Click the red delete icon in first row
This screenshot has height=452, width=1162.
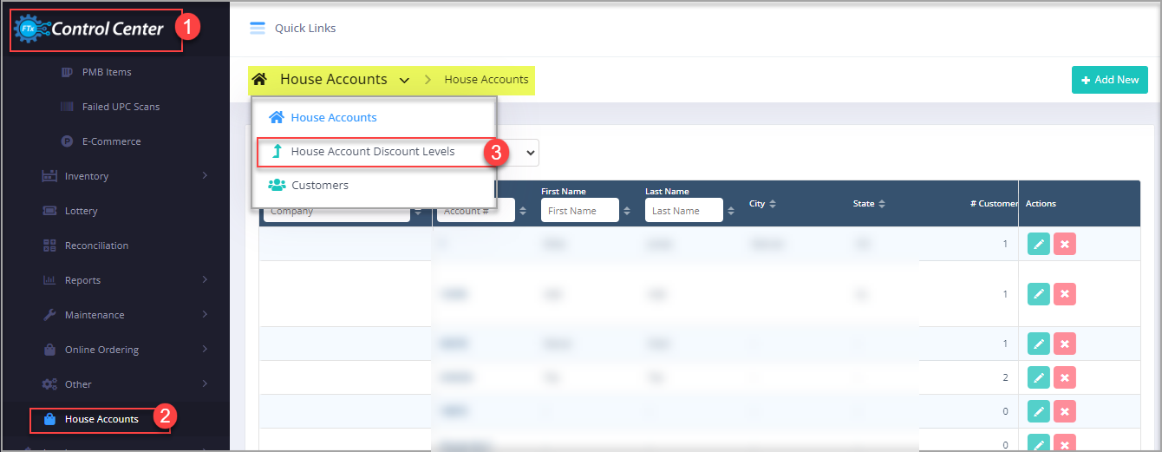tap(1065, 245)
